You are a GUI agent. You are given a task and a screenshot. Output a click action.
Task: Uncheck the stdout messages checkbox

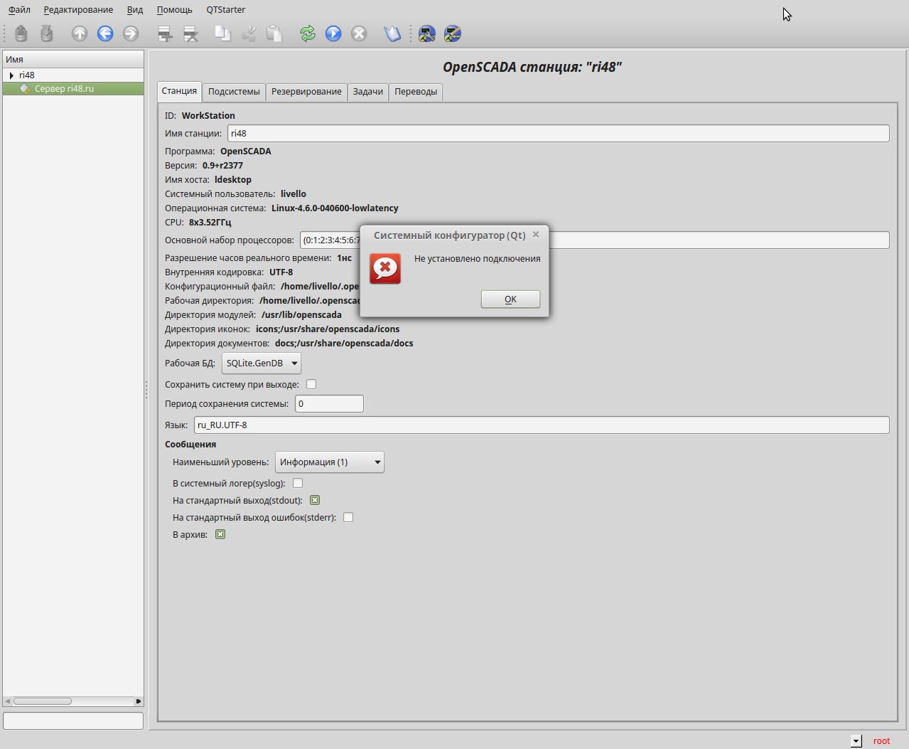tap(315, 500)
